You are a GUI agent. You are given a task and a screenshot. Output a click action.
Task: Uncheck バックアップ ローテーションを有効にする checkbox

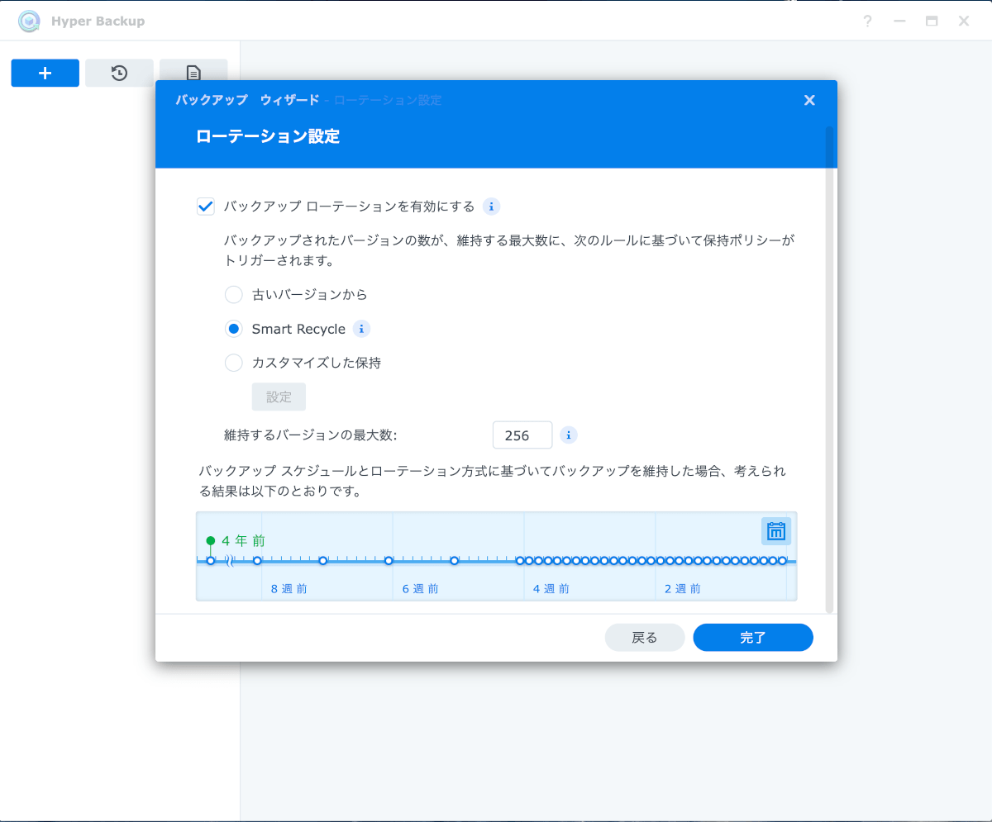[206, 207]
